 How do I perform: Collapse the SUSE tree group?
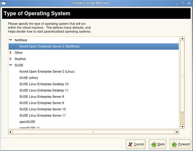pos(11,65)
